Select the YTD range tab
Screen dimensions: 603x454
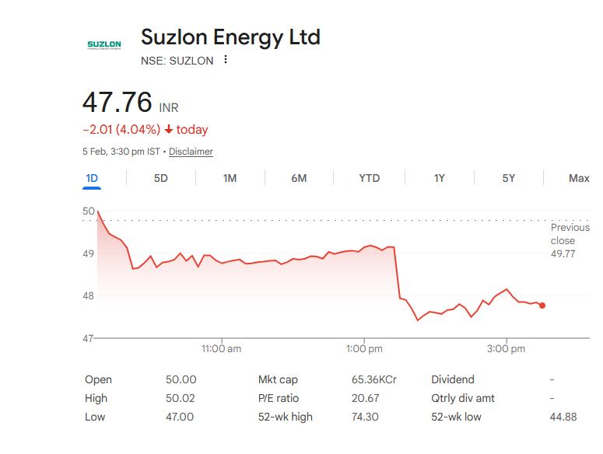pos(369,178)
